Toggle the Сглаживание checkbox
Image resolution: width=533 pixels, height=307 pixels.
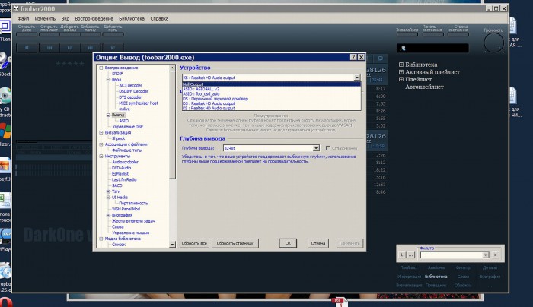click(328, 148)
